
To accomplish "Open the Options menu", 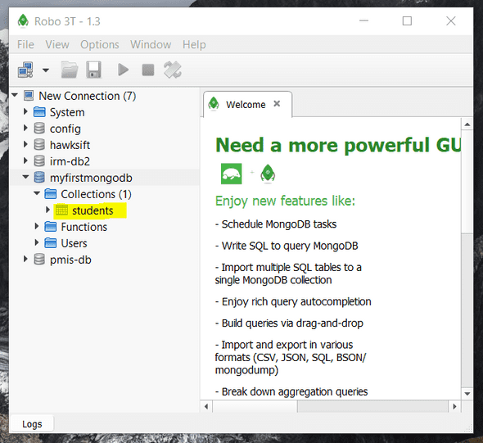I will point(100,45).
